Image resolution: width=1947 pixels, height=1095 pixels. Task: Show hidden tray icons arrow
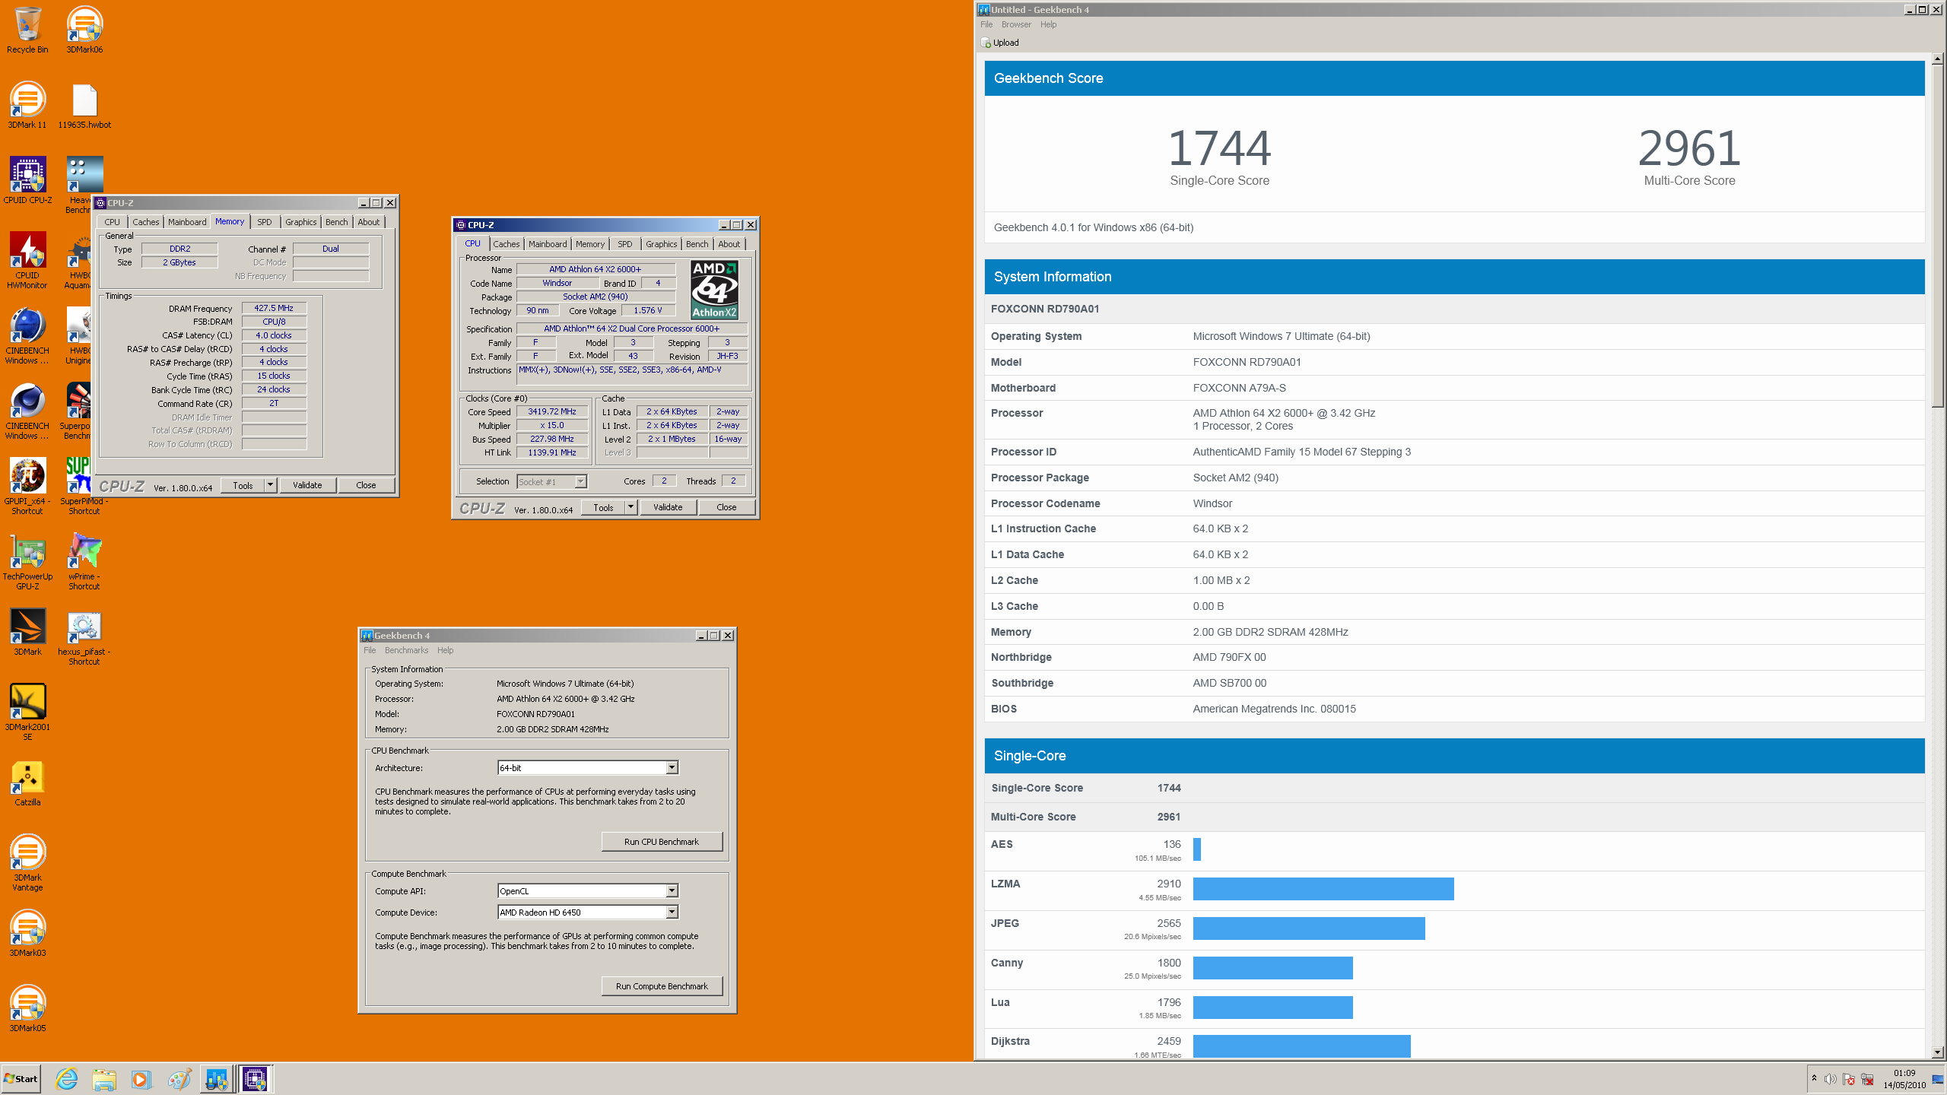coord(1814,1079)
